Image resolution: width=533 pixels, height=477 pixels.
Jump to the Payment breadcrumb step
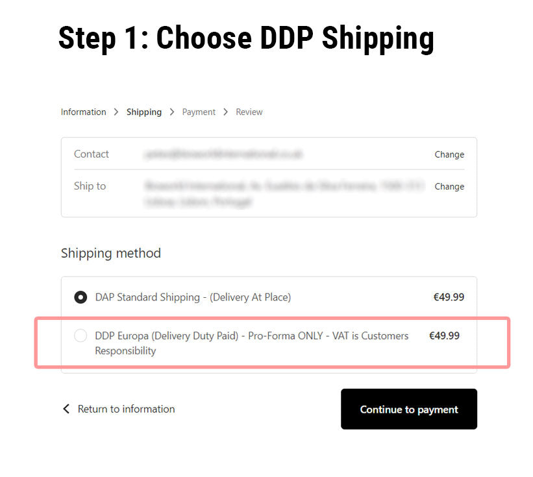[x=199, y=112]
